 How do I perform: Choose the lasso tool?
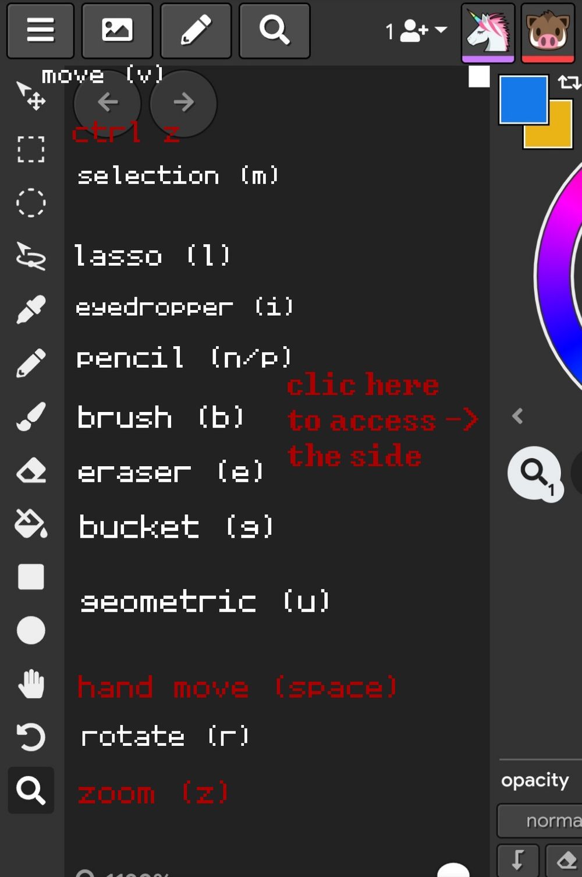(x=31, y=256)
